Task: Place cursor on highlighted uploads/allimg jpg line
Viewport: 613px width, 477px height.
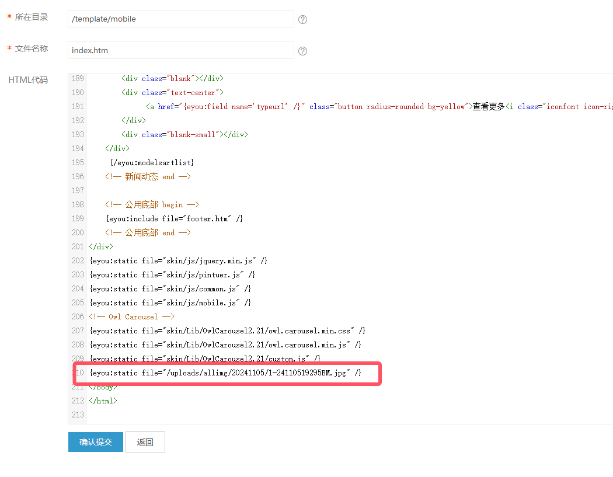Action: pos(225,372)
